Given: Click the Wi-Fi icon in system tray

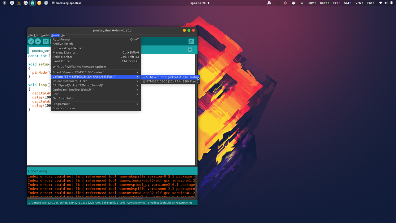Looking at the screenshot, I should (381, 3).
